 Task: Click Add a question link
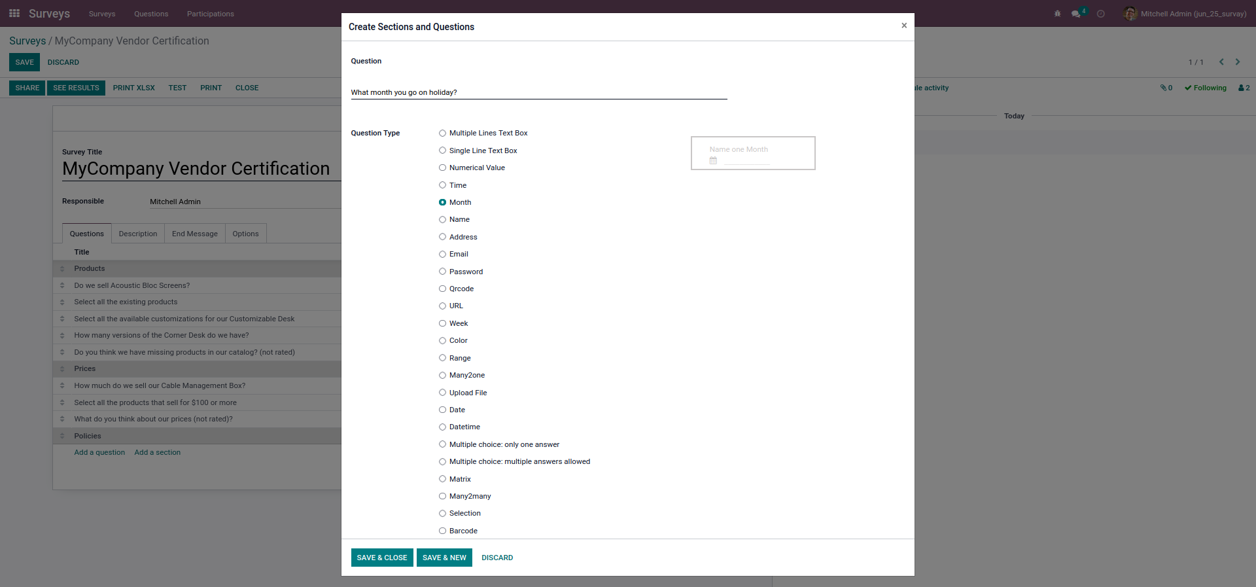(x=99, y=452)
